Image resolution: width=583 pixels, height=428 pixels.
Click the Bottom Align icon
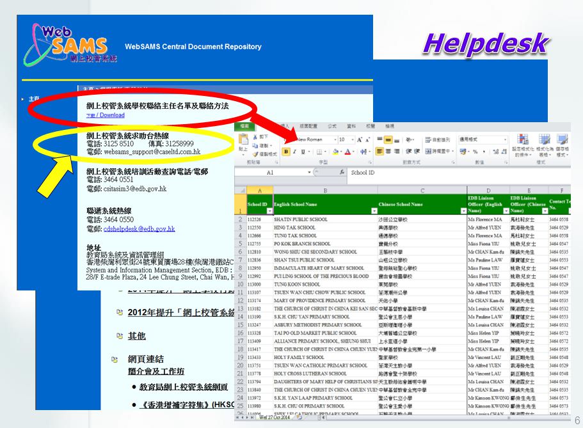(396, 140)
